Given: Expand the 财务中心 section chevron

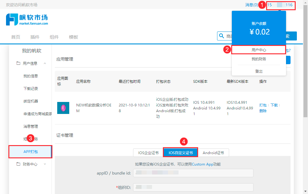Looking at the screenshot, I should (45, 164).
